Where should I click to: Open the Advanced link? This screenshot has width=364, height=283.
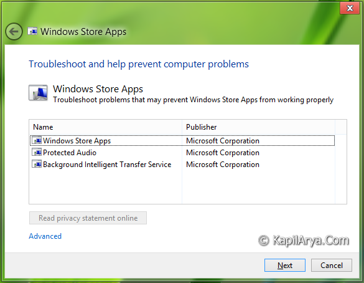[x=45, y=236]
